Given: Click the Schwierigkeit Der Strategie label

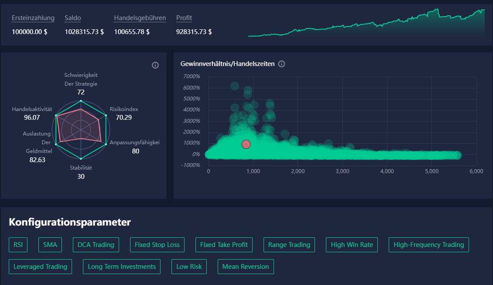Looking at the screenshot, I should [x=81, y=80].
